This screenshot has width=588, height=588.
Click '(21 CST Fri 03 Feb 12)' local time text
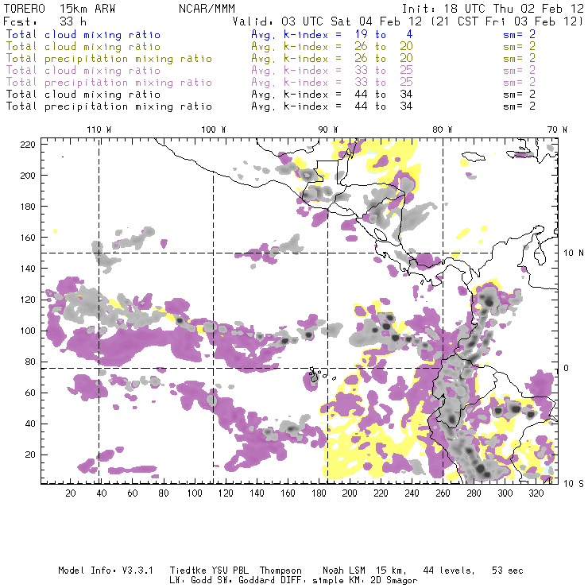(x=507, y=21)
